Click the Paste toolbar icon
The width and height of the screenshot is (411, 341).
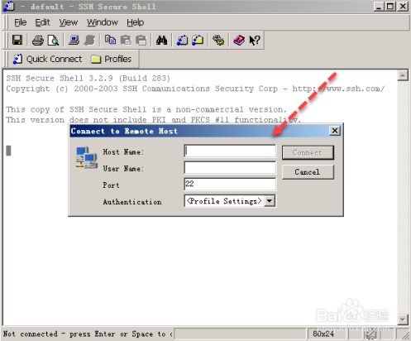click(126, 41)
